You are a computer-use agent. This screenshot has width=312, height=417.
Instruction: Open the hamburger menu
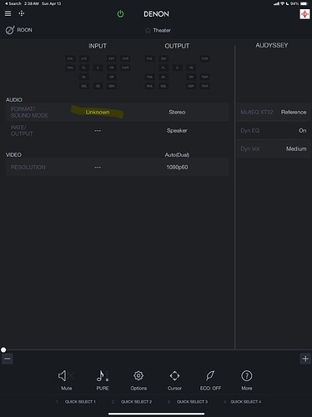(x=8, y=13)
